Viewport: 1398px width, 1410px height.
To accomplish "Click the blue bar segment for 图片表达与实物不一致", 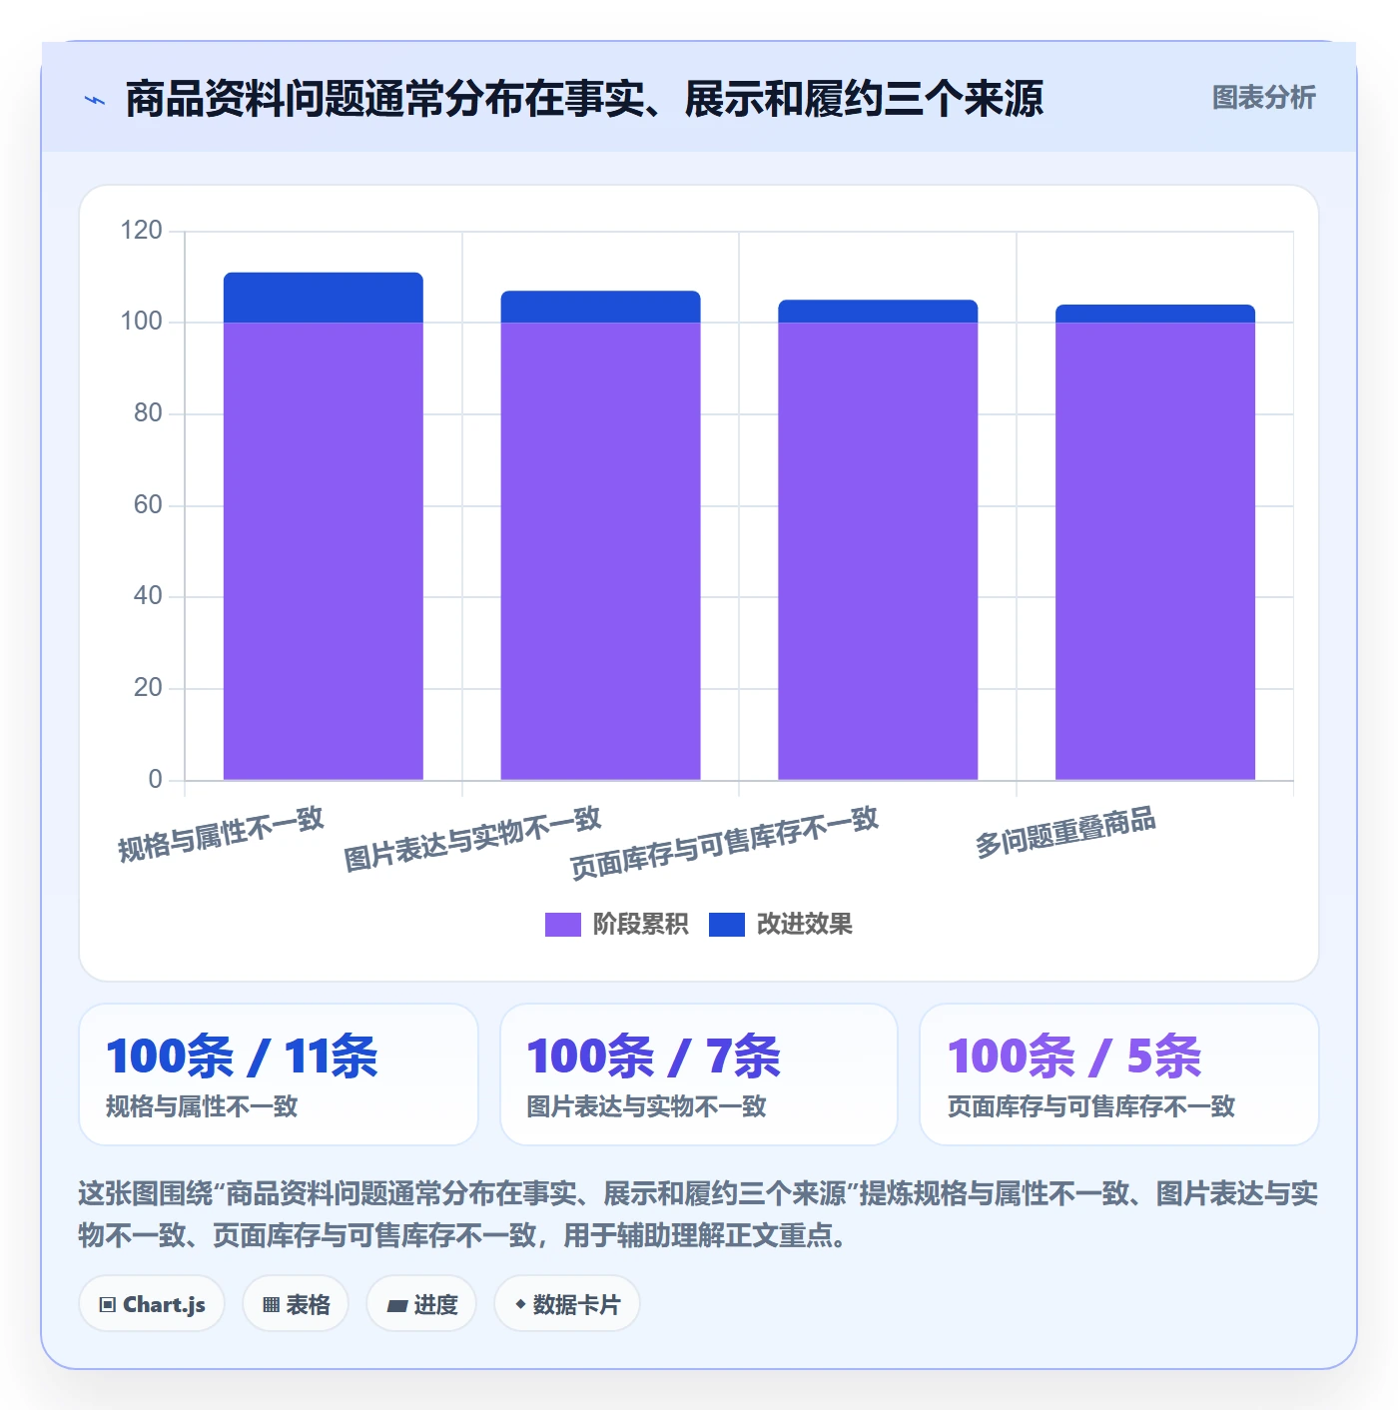I will [600, 307].
